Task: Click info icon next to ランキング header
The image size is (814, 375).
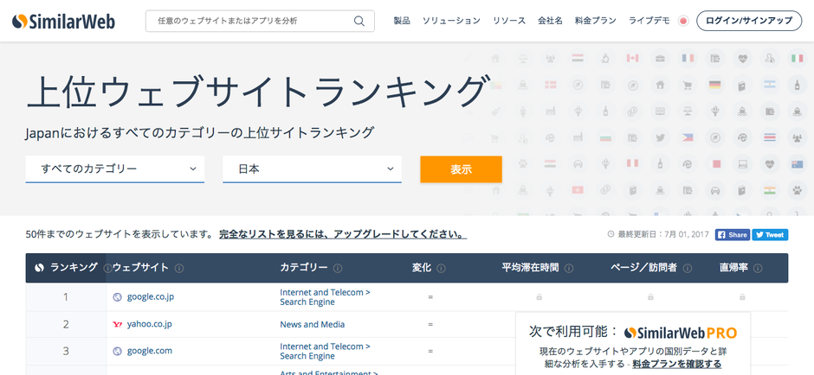Action: (107, 269)
